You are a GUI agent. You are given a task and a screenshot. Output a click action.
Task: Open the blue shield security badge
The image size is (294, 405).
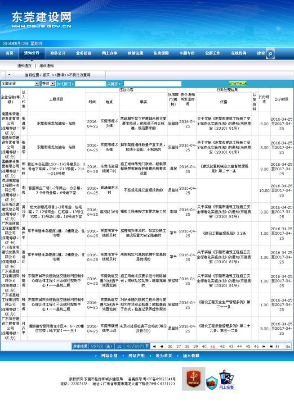(x=211, y=383)
